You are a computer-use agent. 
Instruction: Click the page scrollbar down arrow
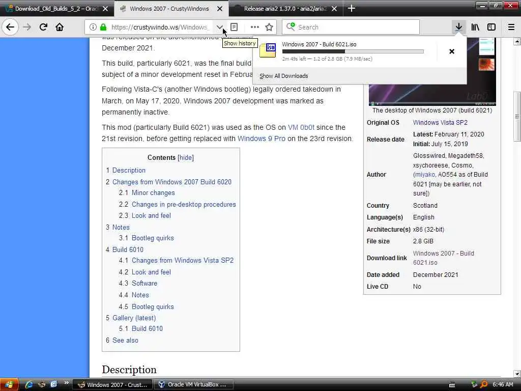pos(517,374)
